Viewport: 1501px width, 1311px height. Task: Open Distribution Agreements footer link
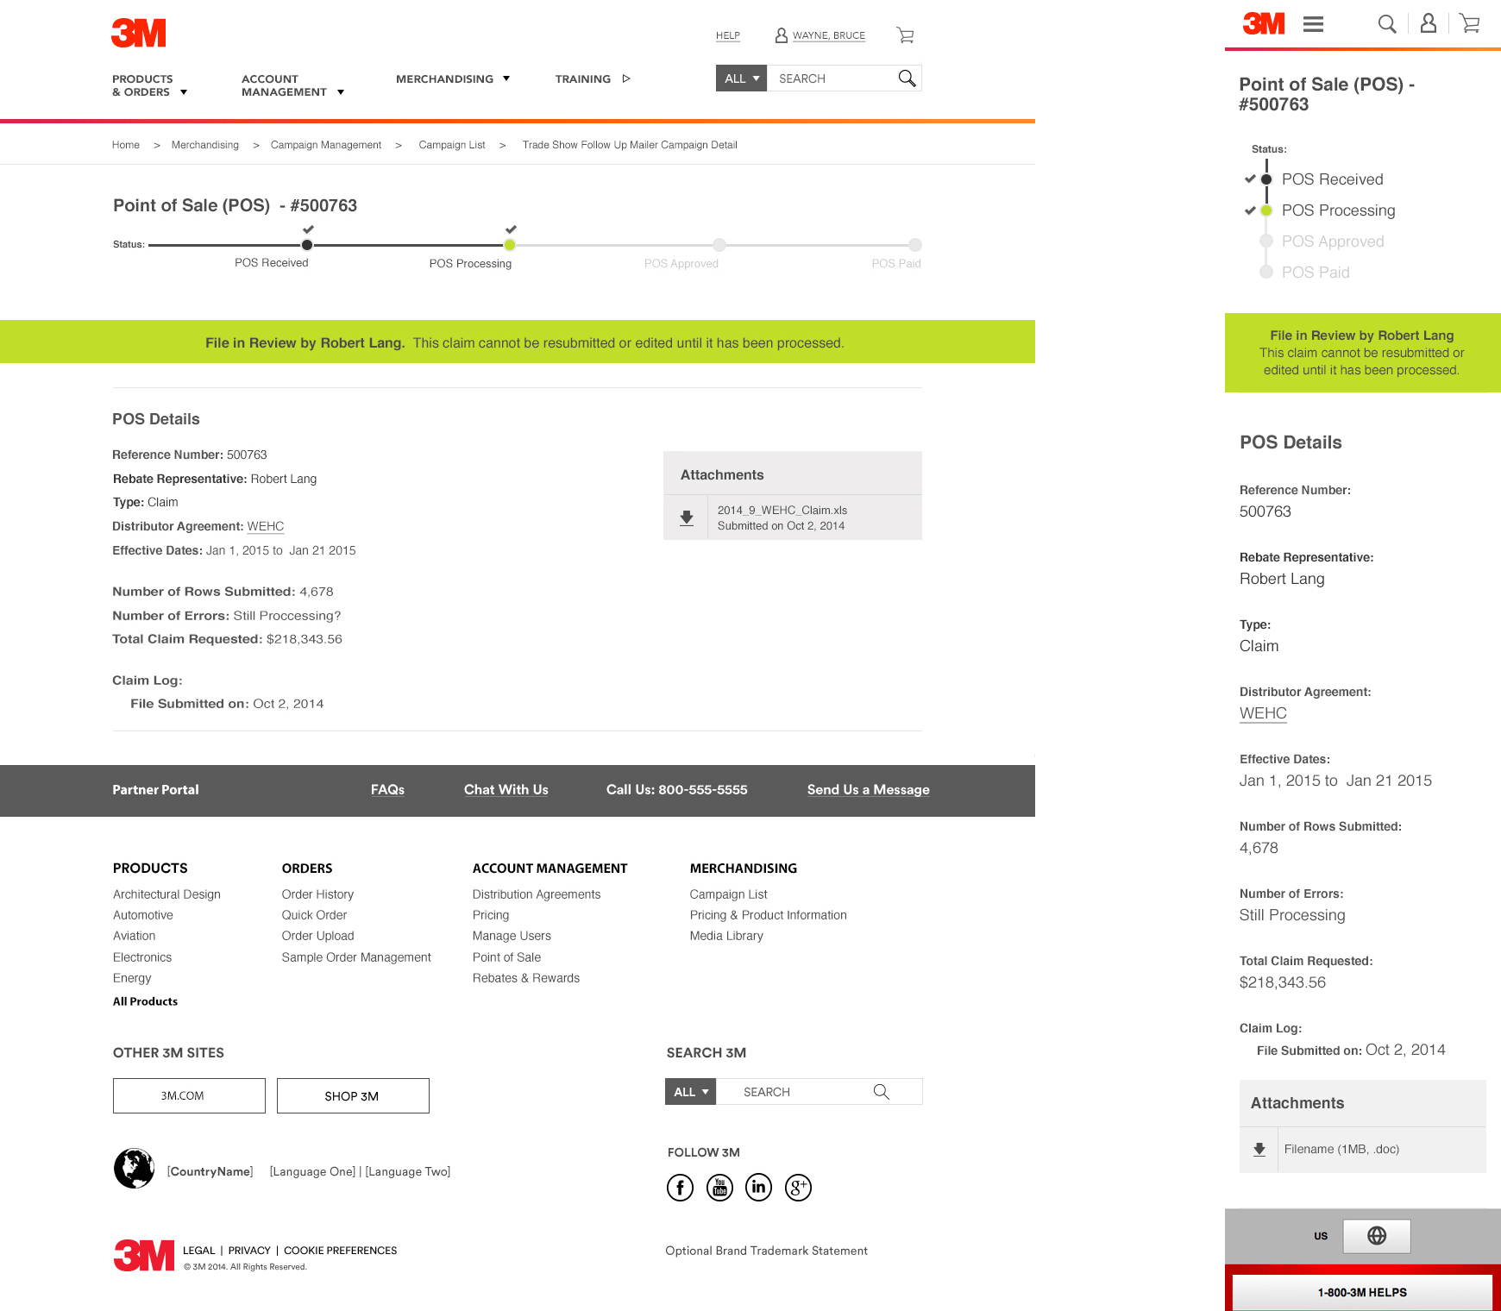(x=537, y=894)
